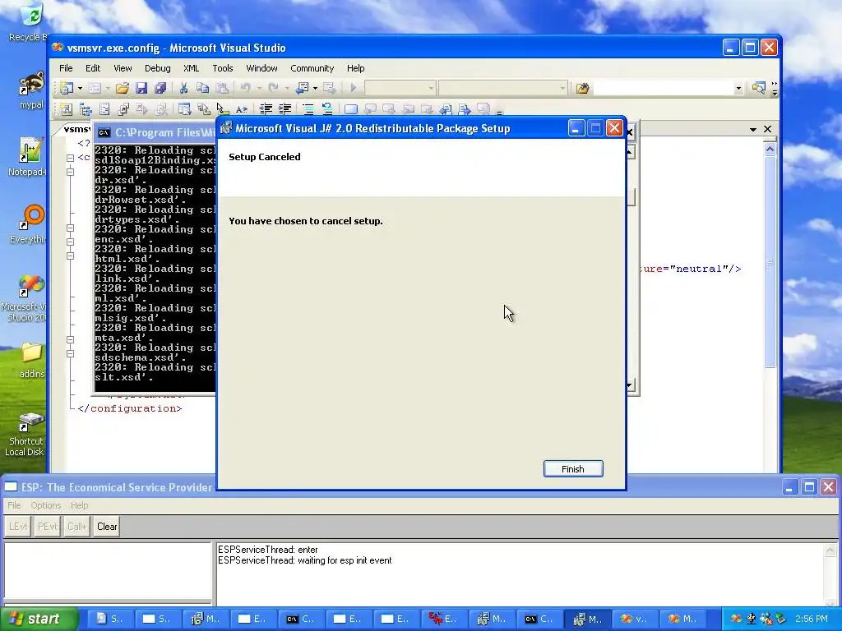
Task: Save the document with the floppy disk icon
Action: click(141, 88)
